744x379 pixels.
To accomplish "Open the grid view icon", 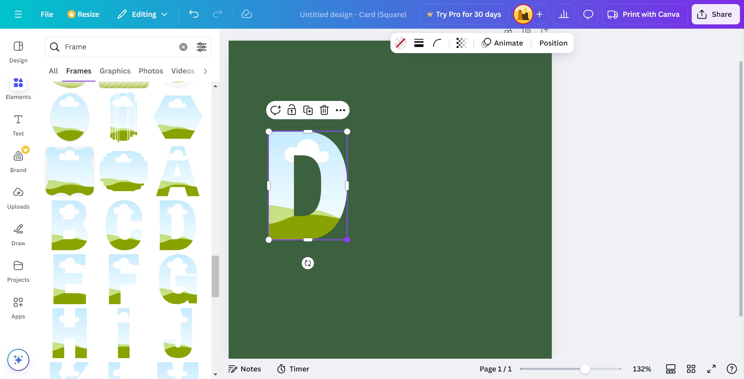I will click(x=691, y=369).
